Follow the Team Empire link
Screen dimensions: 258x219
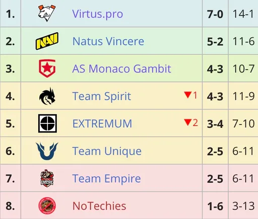106,179
